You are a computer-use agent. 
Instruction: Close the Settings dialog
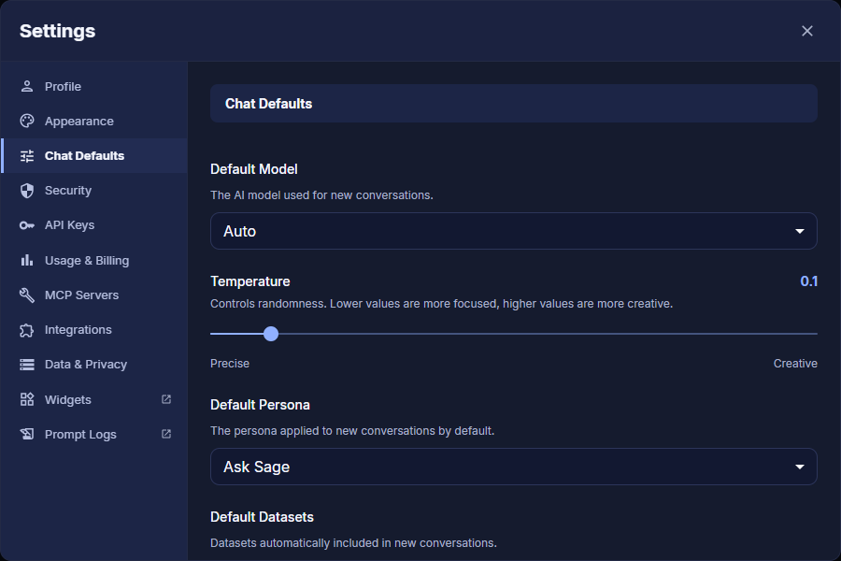[x=807, y=31]
